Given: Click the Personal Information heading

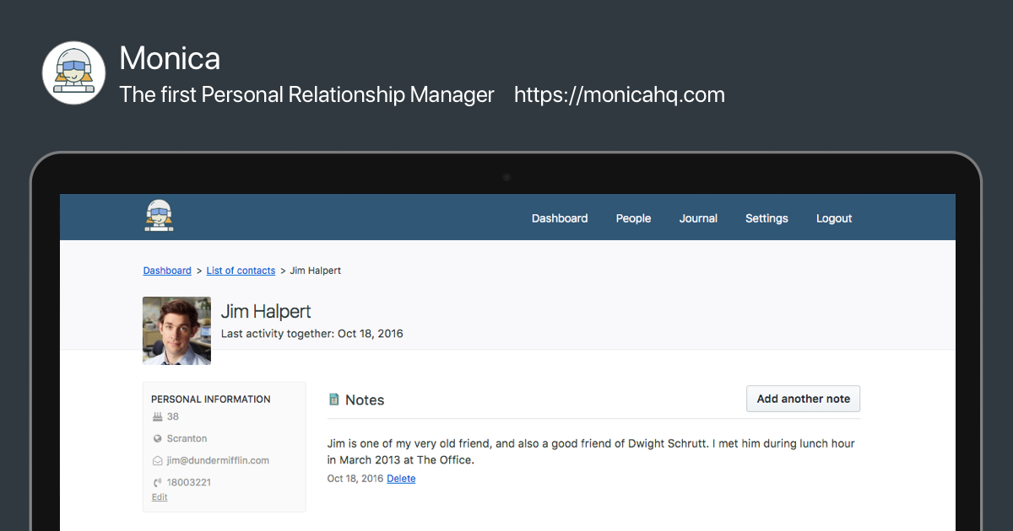Looking at the screenshot, I should click(211, 400).
